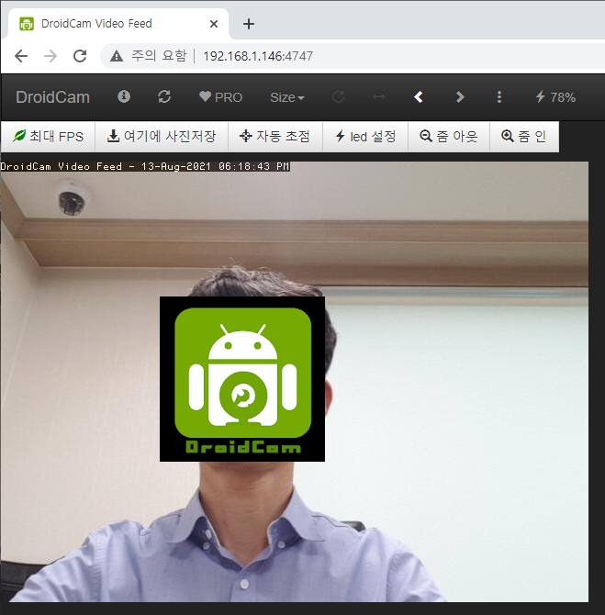The image size is (605, 615).
Task: Click the 최대 FPS button
Action: pyautogui.click(x=48, y=137)
